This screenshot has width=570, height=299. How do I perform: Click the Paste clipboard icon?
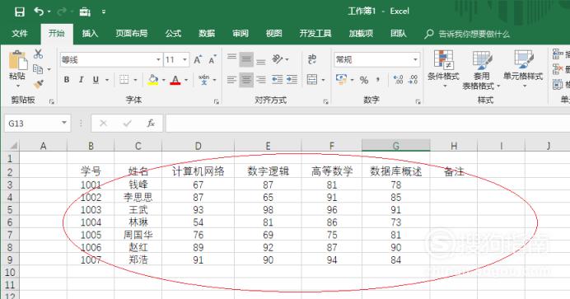pos(18,60)
